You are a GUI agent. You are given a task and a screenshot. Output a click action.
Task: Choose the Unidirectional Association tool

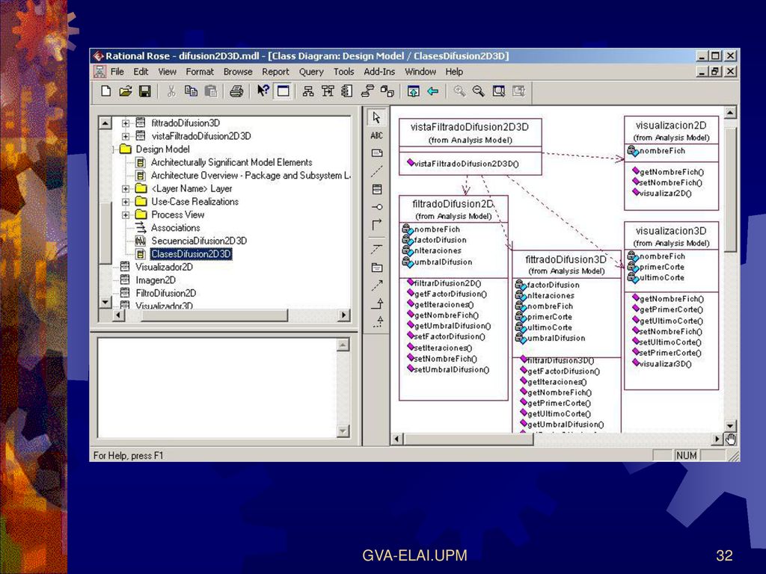tap(376, 225)
